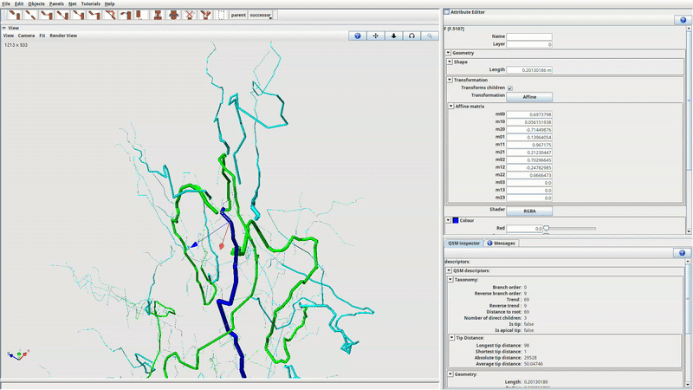Click the down-arrow dolly view tool
The width and height of the screenshot is (693, 390).
[x=393, y=36]
